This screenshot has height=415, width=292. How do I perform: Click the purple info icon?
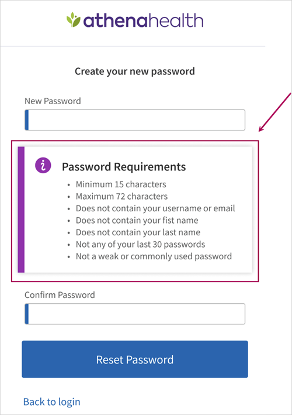pos(43,166)
